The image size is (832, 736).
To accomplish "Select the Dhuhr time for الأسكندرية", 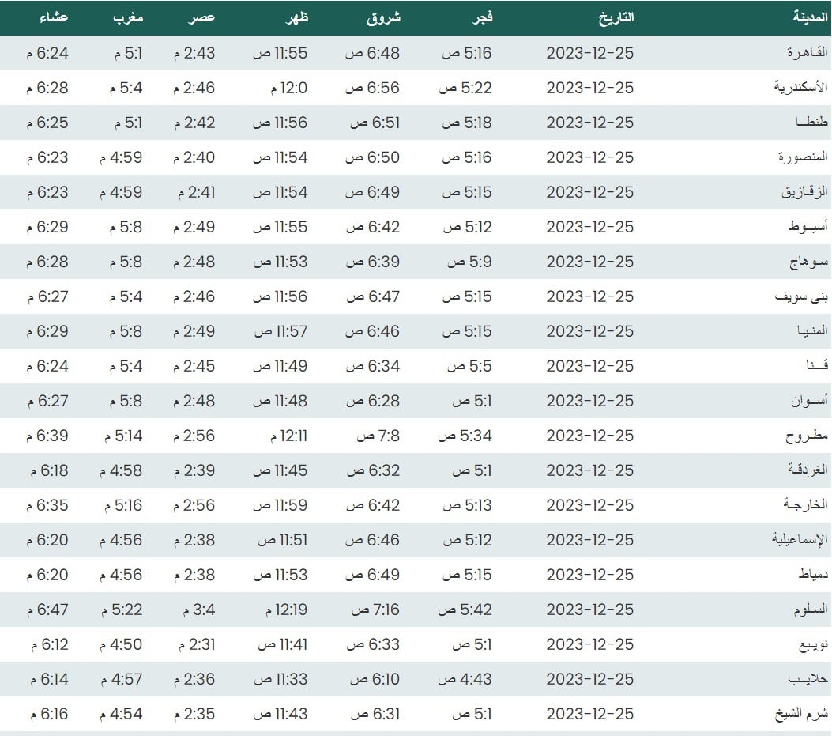I will click(x=288, y=88).
